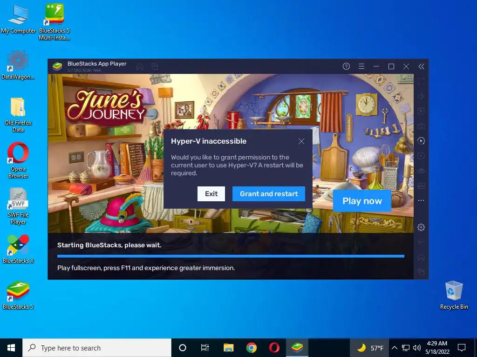Click the Play now button
Image resolution: width=477 pixels, height=357 pixels.
pyautogui.click(x=362, y=201)
